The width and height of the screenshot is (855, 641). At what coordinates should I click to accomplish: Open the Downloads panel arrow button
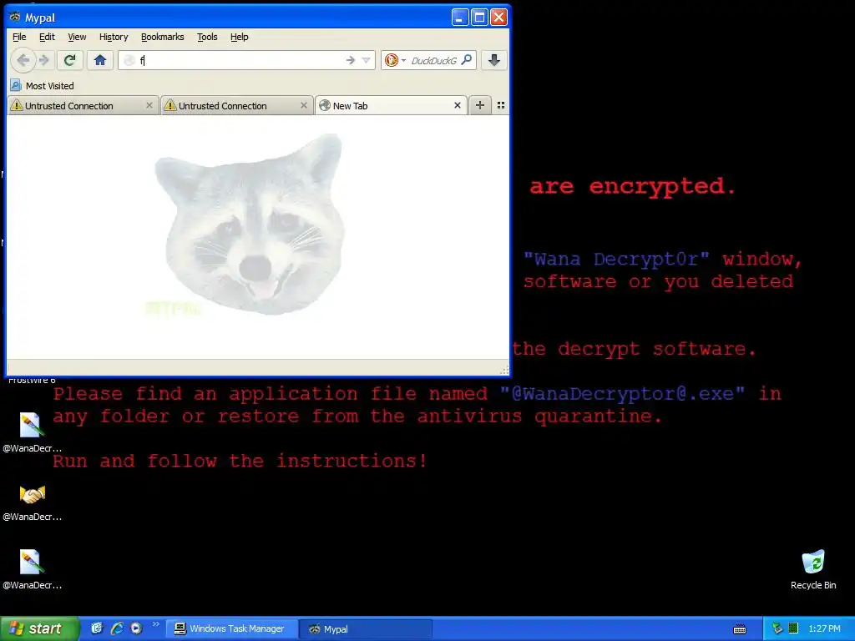[494, 60]
